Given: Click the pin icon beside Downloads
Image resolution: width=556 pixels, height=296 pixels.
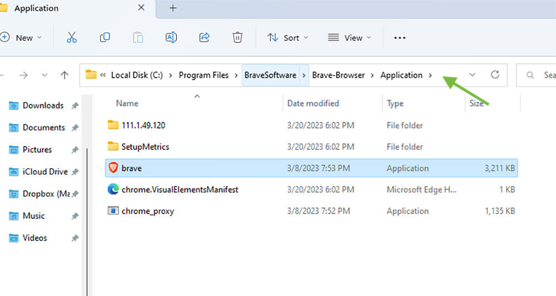Looking at the screenshot, I should pyautogui.click(x=75, y=106).
